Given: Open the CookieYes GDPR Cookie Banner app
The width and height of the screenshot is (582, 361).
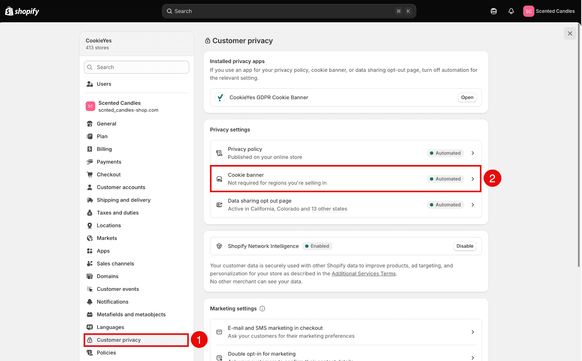Looking at the screenshot, I should 467,98.
